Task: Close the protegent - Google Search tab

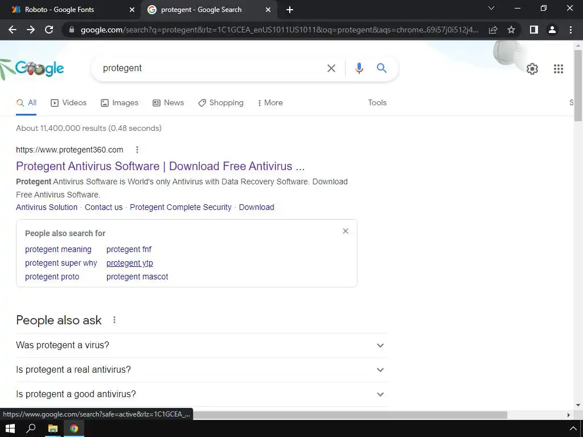Action: coord(268,10)
